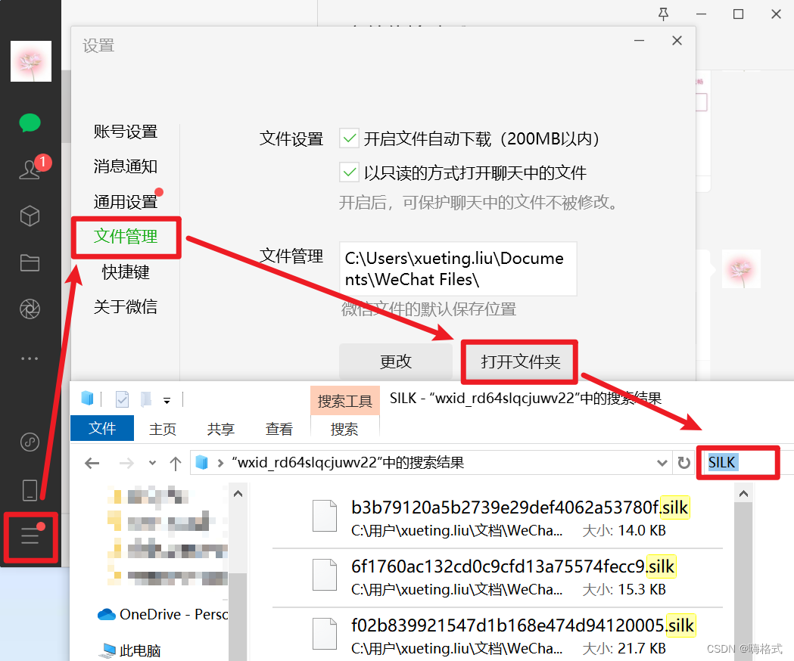794x661 pixels.
Task: Minimize the 设置 dialog
Action: [x=640, y=41]
